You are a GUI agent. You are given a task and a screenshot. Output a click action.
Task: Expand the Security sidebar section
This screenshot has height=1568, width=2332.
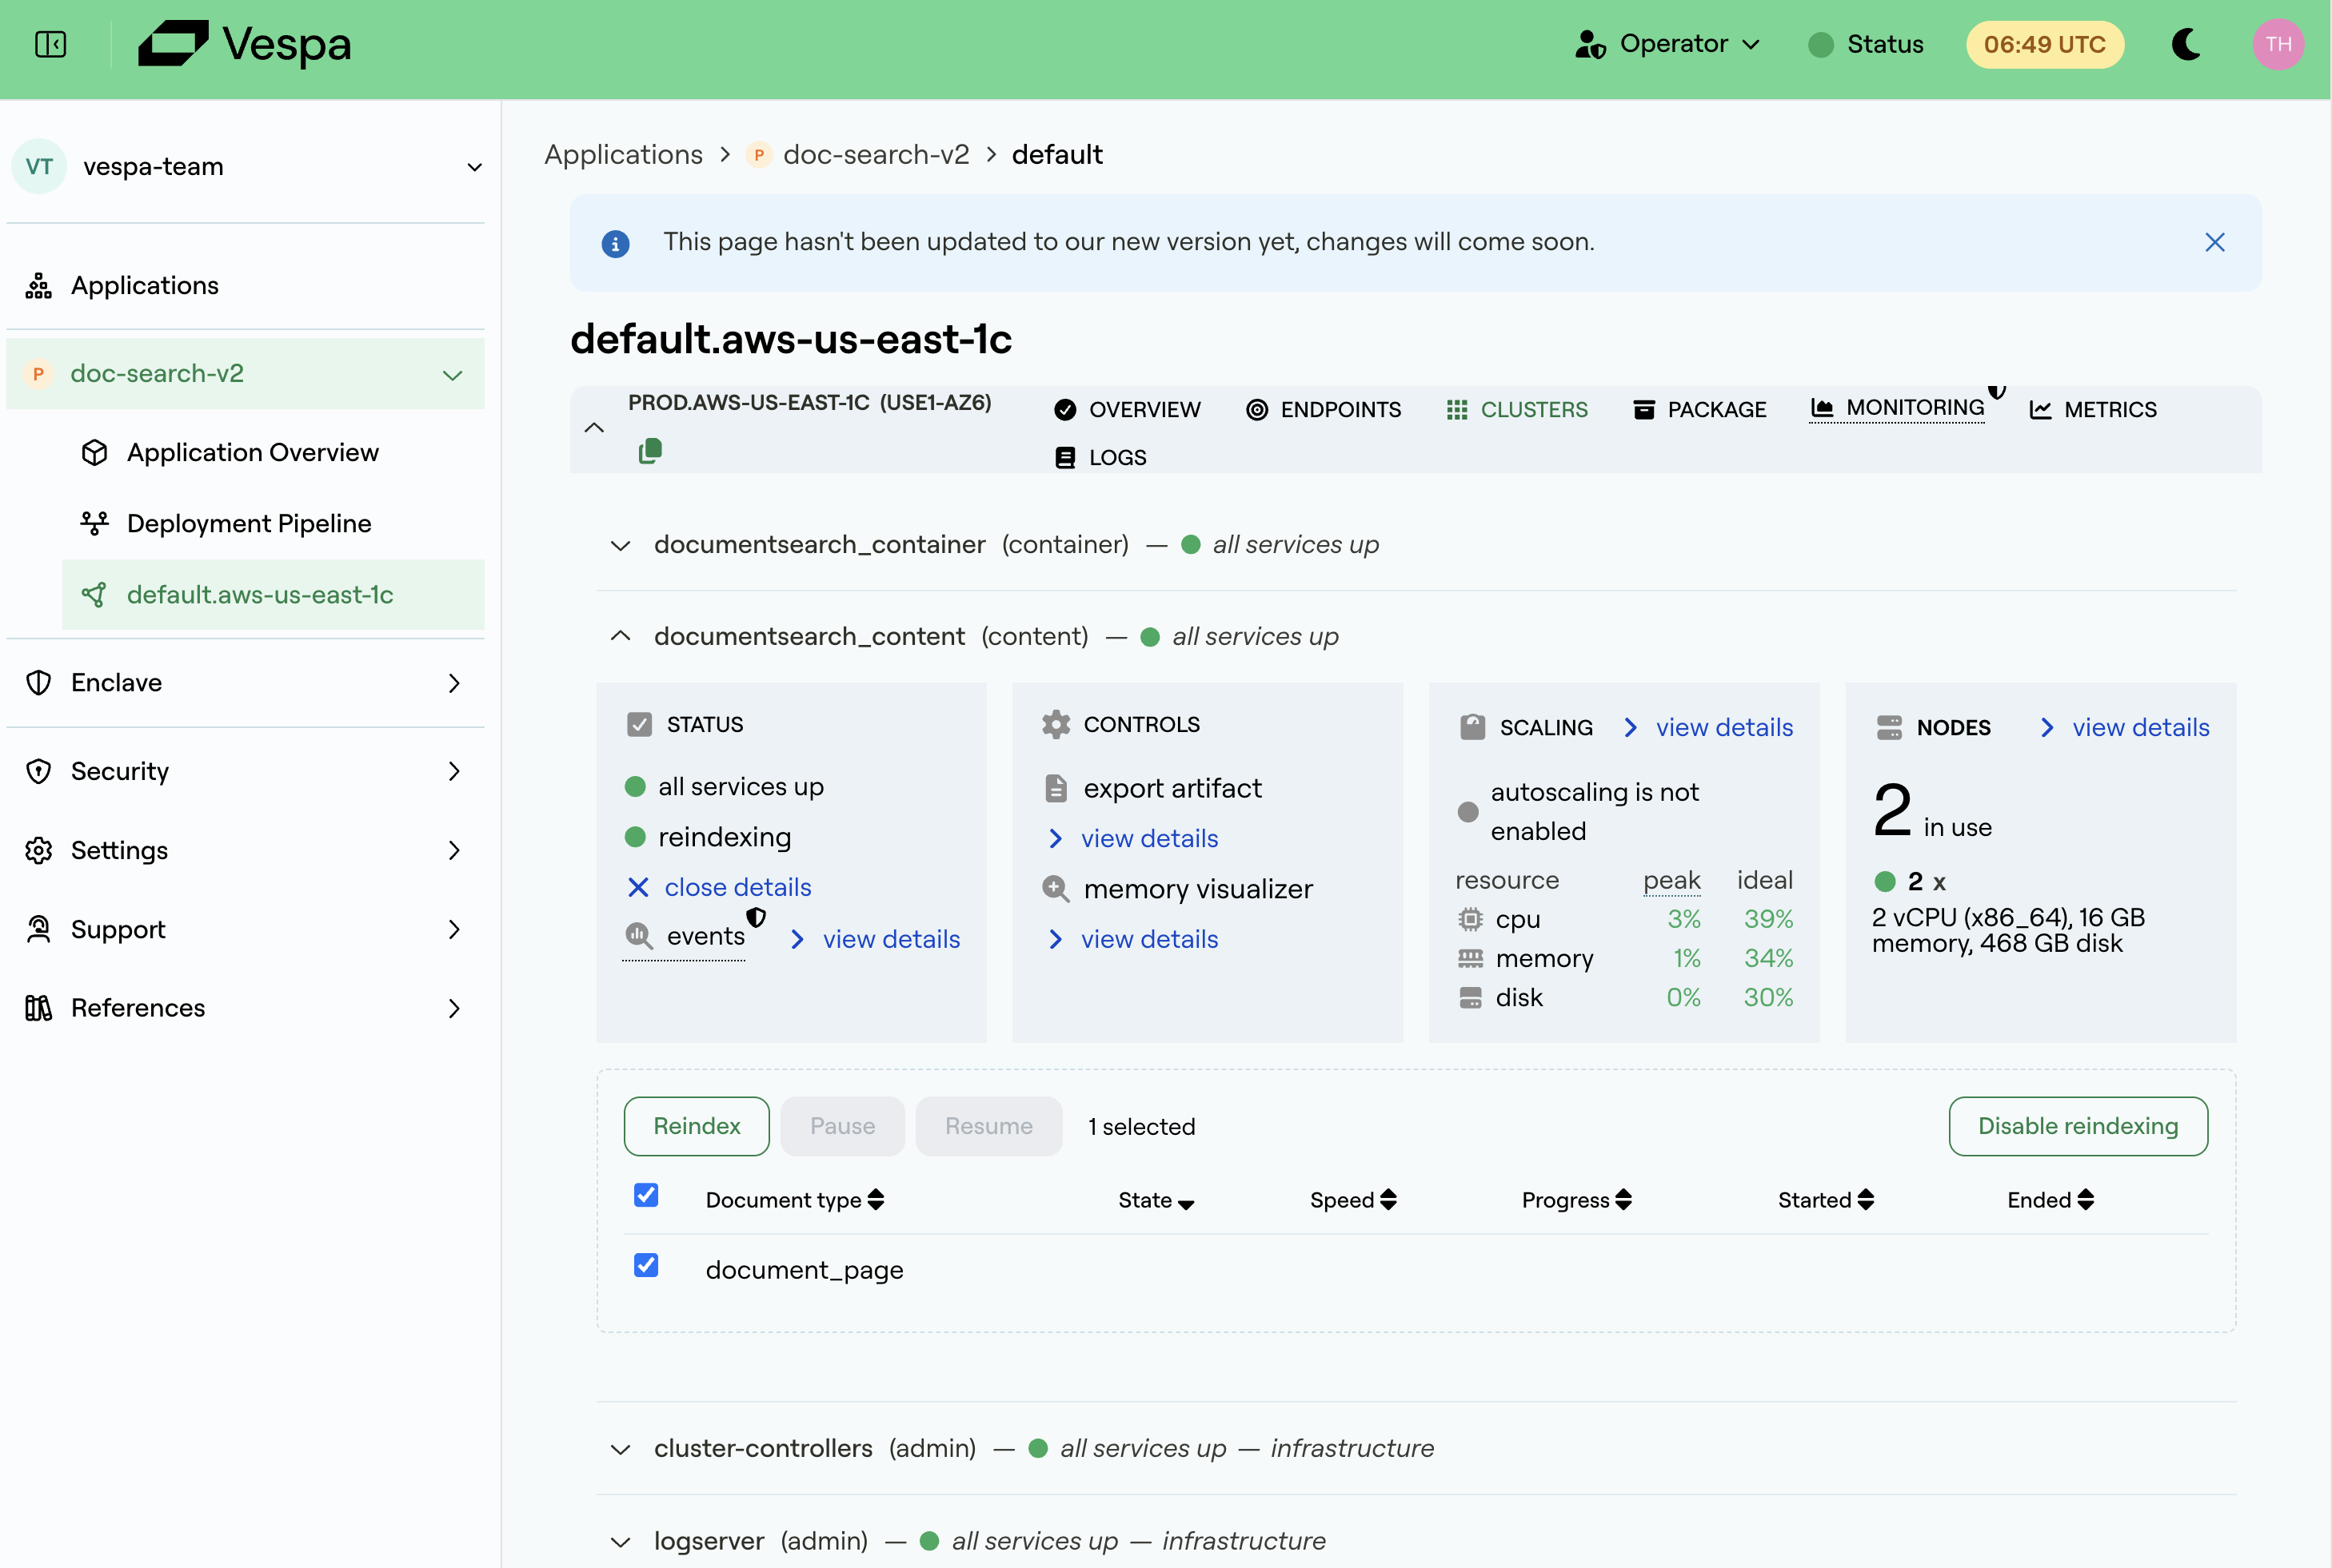(454, 771)
